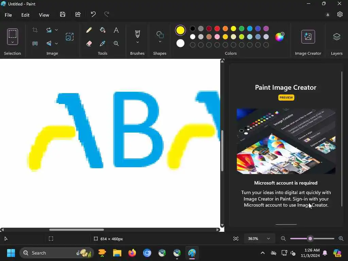
Task: Open the Windows Start menu
Action: tap(11, 253)
